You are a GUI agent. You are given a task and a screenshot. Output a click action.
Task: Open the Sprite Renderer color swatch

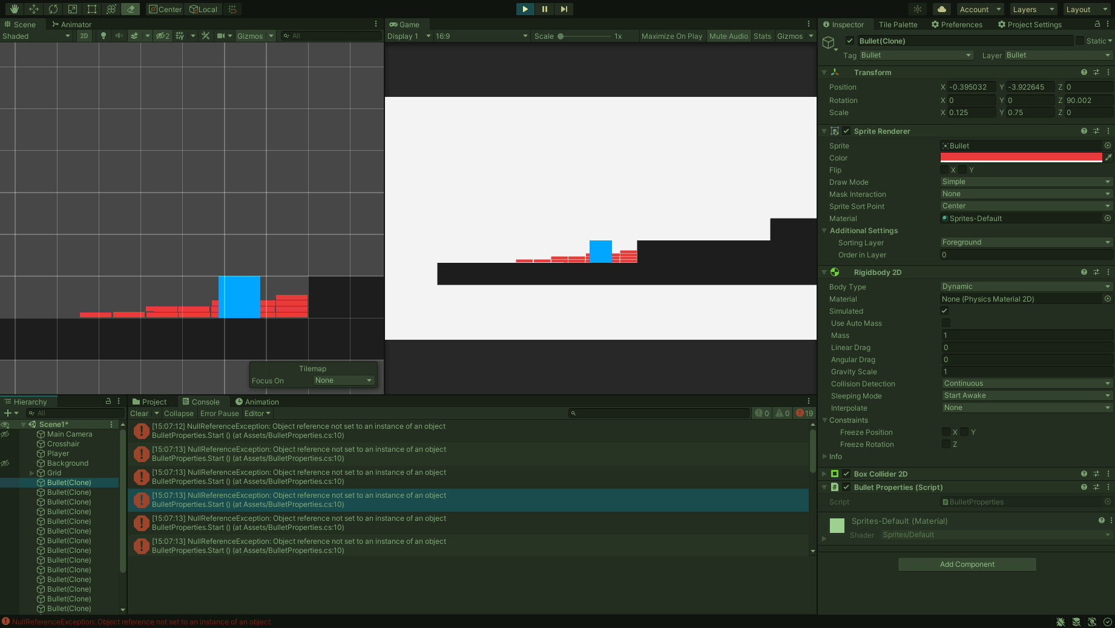point(1021,157)
